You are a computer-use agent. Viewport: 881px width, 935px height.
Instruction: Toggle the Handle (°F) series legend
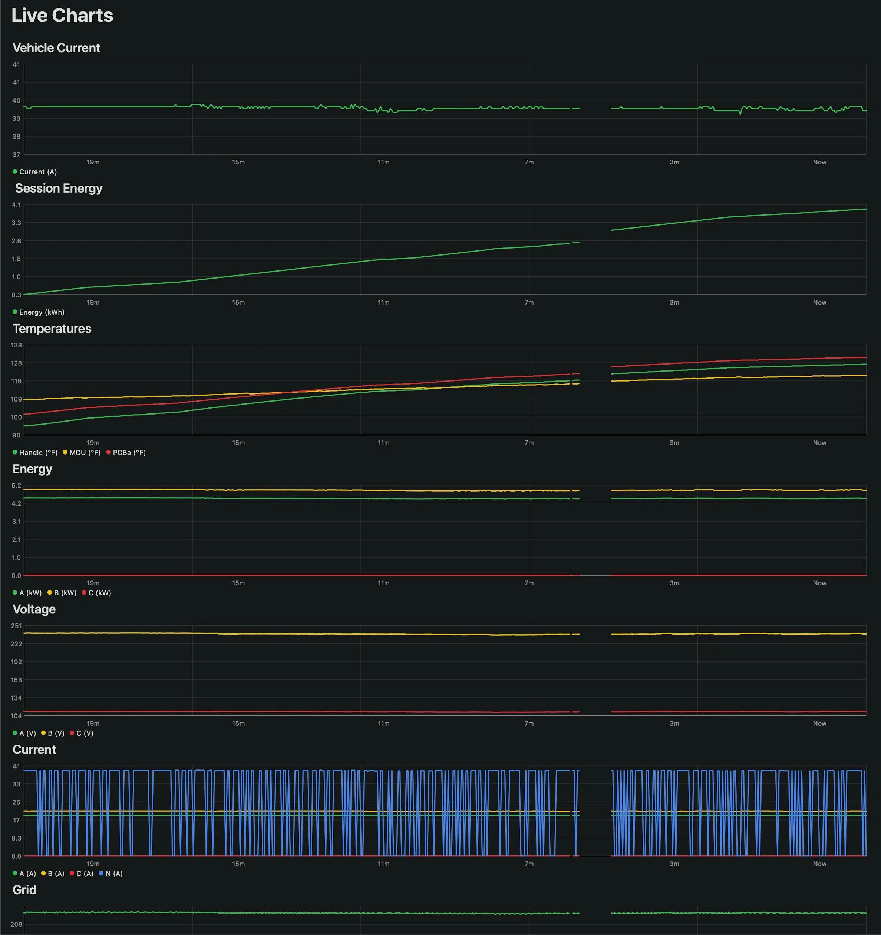(35, 452)
